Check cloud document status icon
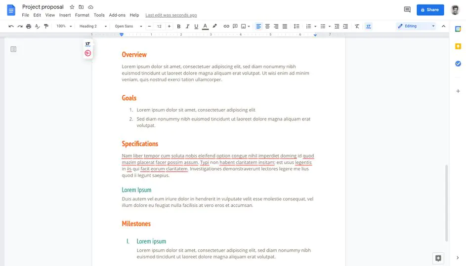The image size is (466, 266). coord(90,7)
